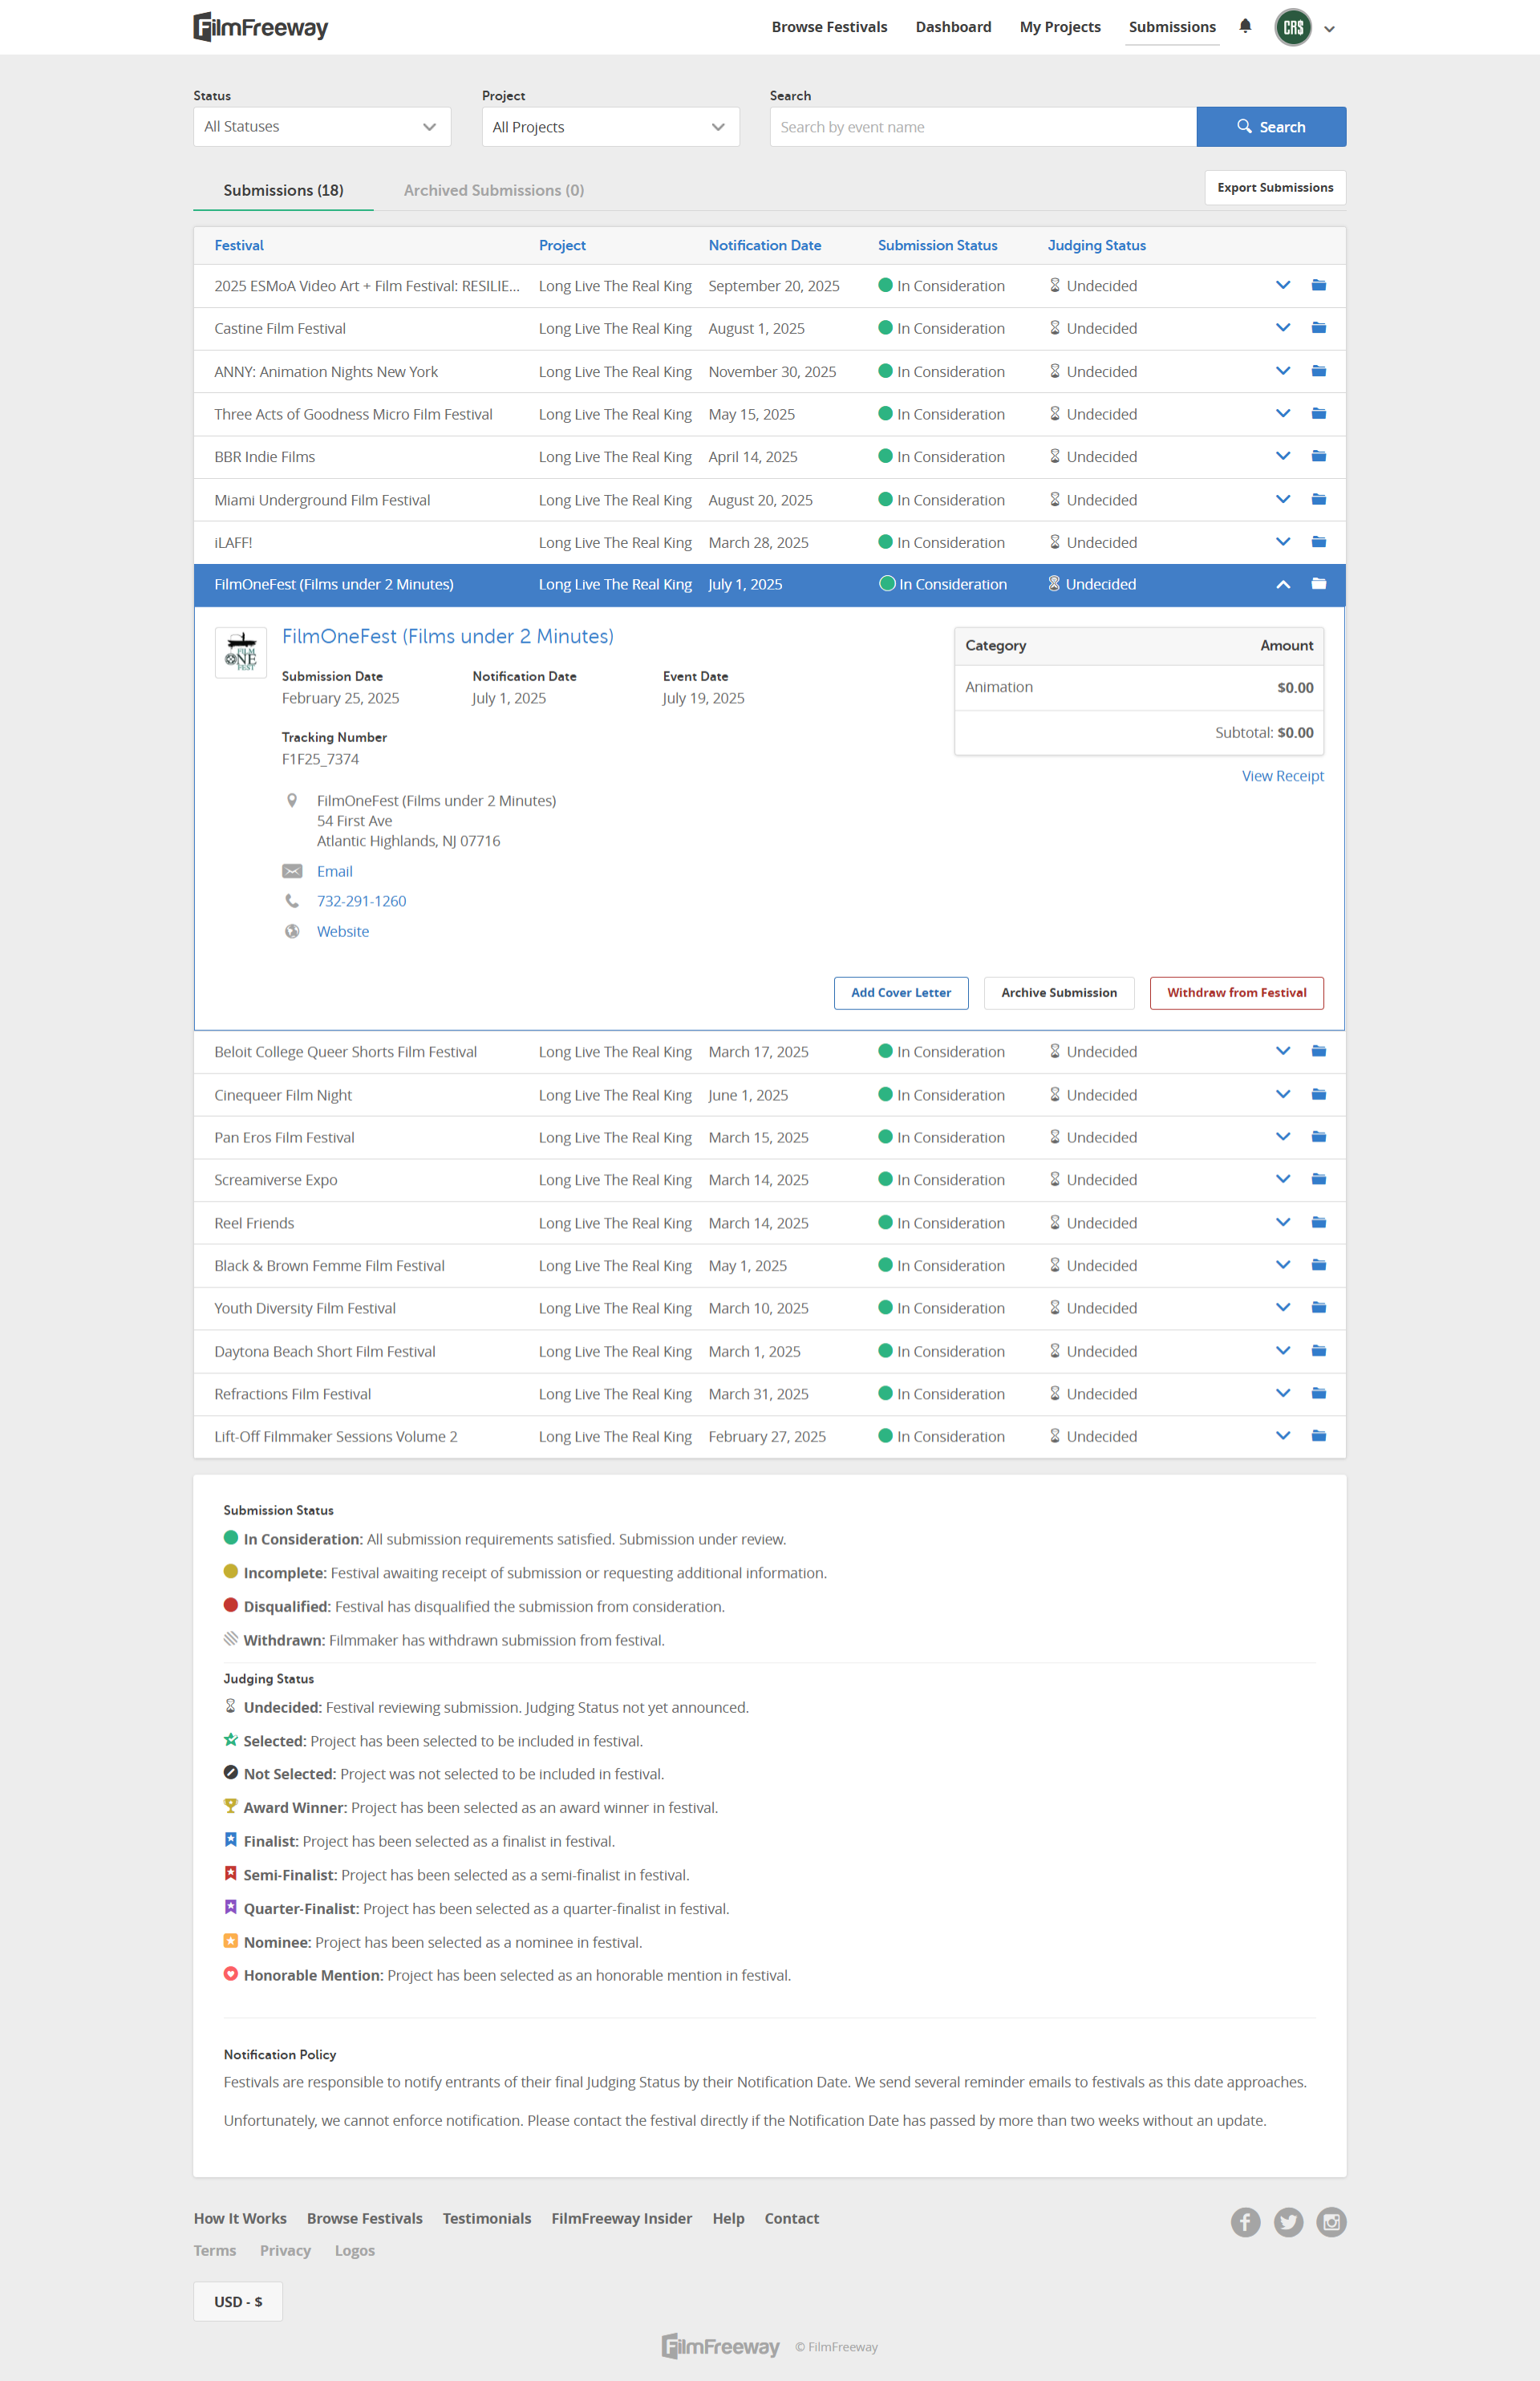Open the All Statuses dropdown
The height and width of the screenshot is (2381, 1540).
point(321,127)
